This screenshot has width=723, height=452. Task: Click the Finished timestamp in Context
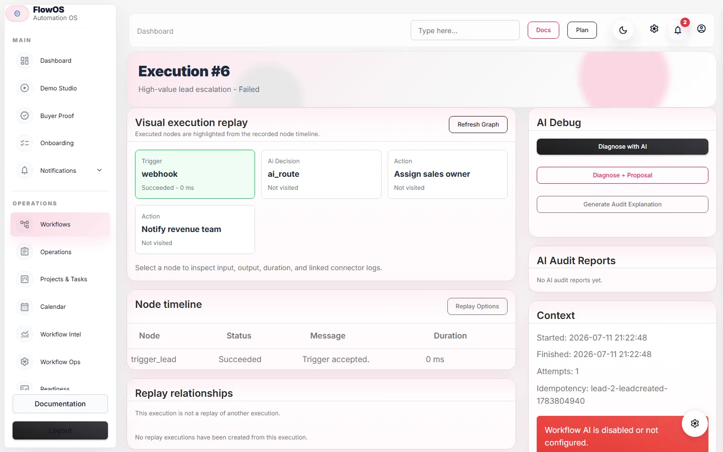(594, 355)
